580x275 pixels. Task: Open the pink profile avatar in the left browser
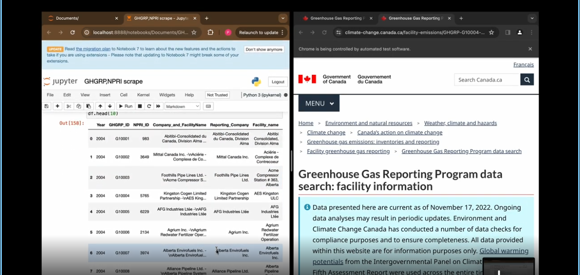[228, 33]
